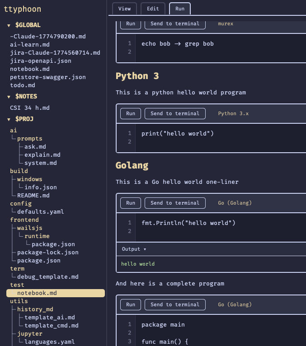Select the config folder
Image resolution: width=306 pixels, height=346 pixels.
[21, 204]
